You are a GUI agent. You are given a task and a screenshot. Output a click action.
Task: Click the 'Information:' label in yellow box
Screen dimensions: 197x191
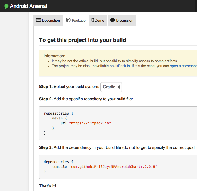click(x=54, y=56)
